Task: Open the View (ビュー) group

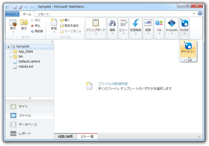Action: [x=123, y=28]
